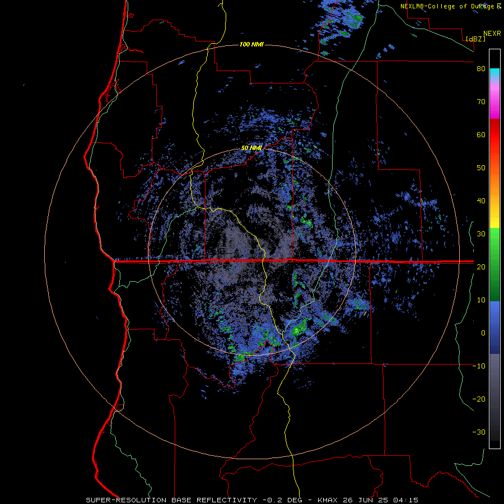Click the Super-Resolution Base Reflectivity caption
504x504 pixels.
[171, 500]
